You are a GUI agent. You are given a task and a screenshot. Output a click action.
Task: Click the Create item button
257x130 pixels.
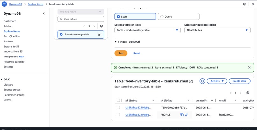(239, 81)
